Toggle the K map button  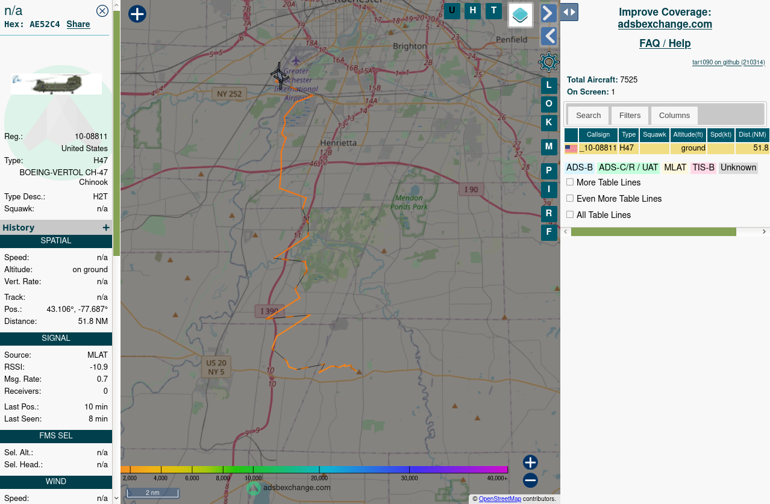click(x=549, y=123)
